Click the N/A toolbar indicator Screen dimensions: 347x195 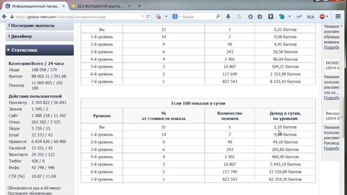point(310,17)
